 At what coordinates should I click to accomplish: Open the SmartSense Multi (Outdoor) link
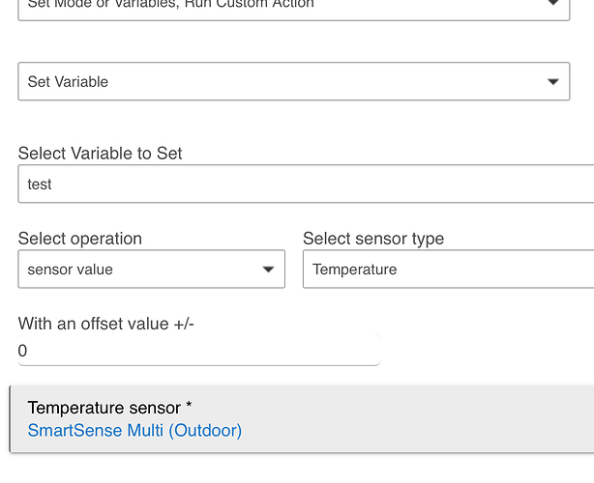tap(134, 431)
